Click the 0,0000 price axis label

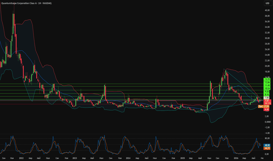pos(267,122)
